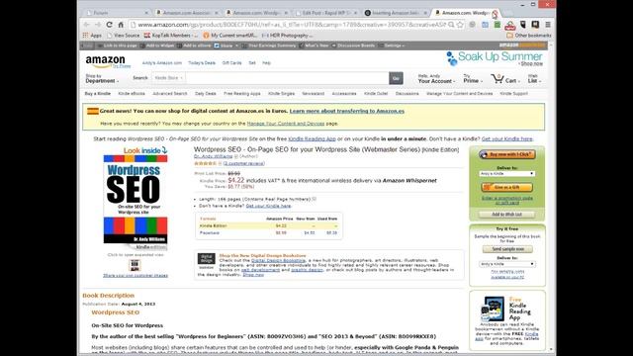Click the Kindle Reading App link in intro
633x356 pixels.
point(312,138)
